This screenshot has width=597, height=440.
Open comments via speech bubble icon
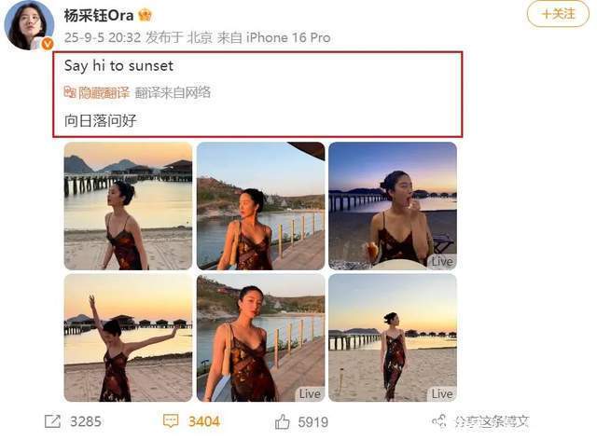(171, 421)
